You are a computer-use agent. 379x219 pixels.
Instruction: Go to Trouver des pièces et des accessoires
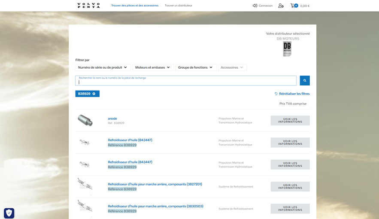(x=135, y=6)
